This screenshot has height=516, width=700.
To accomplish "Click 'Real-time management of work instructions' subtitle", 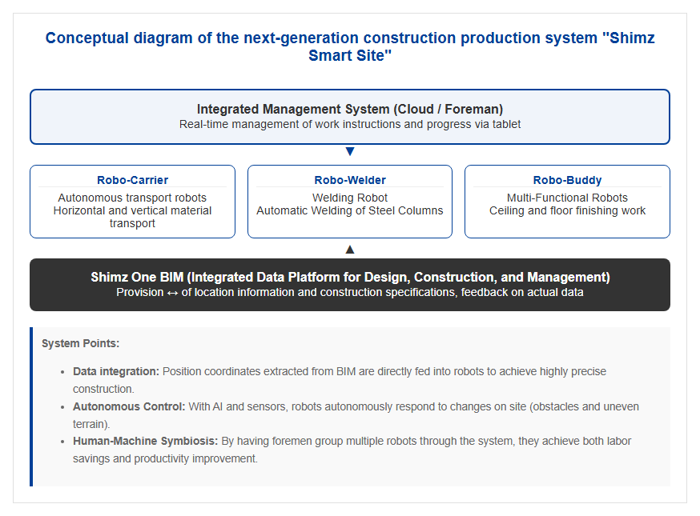I will click(350, 124).
